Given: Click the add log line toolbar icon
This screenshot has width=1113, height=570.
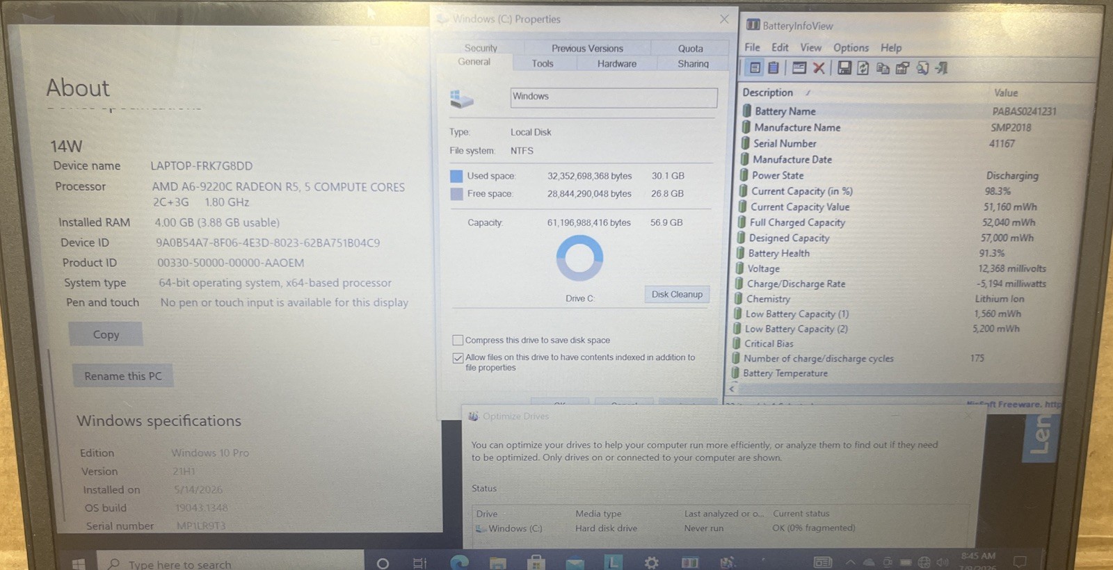Looking at the screenshot, I should point(799,68).
